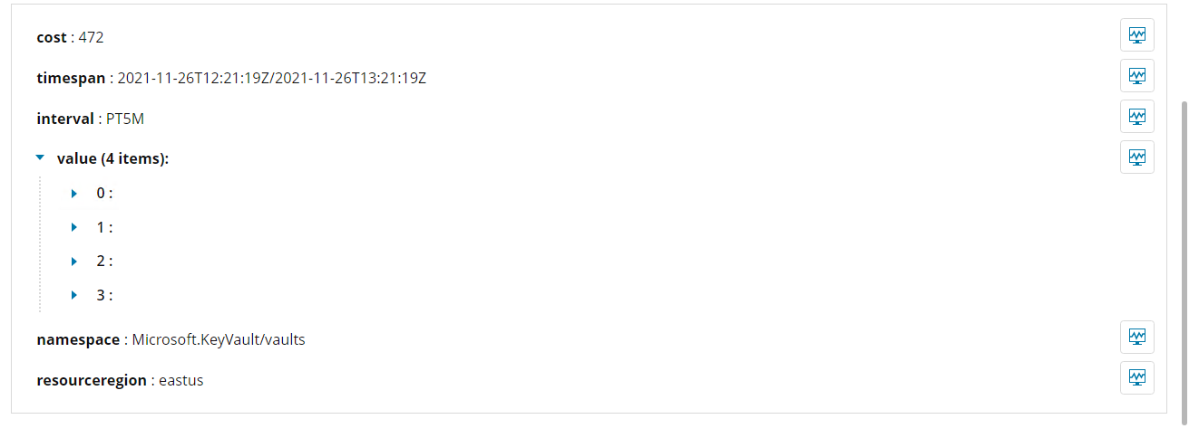Click the monitor icon for the cost row
Image resolution: width=1199 pixels, height=438 pixels.
click(x=1136, y=35)
